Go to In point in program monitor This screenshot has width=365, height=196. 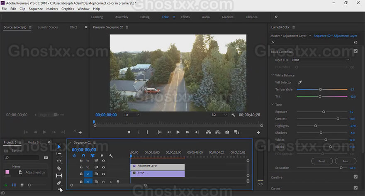(x=159, y=132)
